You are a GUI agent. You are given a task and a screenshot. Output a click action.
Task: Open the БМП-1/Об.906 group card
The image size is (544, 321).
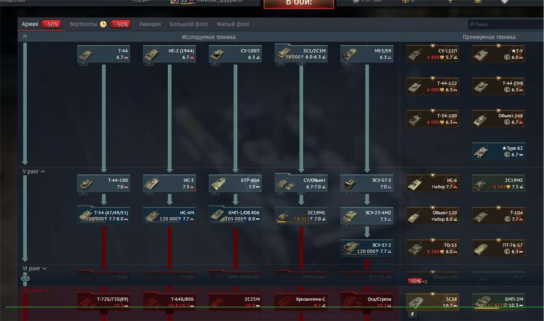[x=235, y=216]
